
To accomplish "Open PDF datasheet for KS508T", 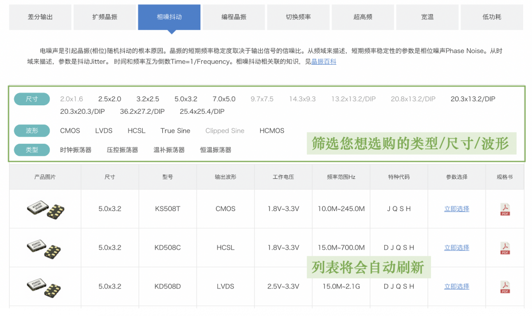I will [x=505, y=209].
